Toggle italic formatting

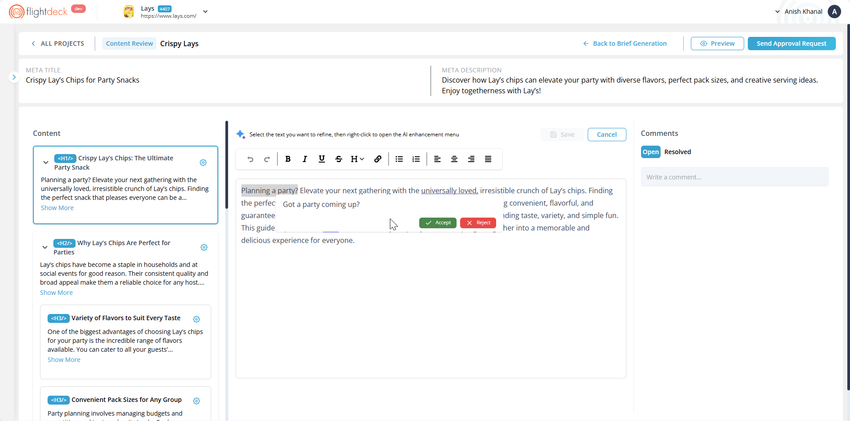click(305, 159)
